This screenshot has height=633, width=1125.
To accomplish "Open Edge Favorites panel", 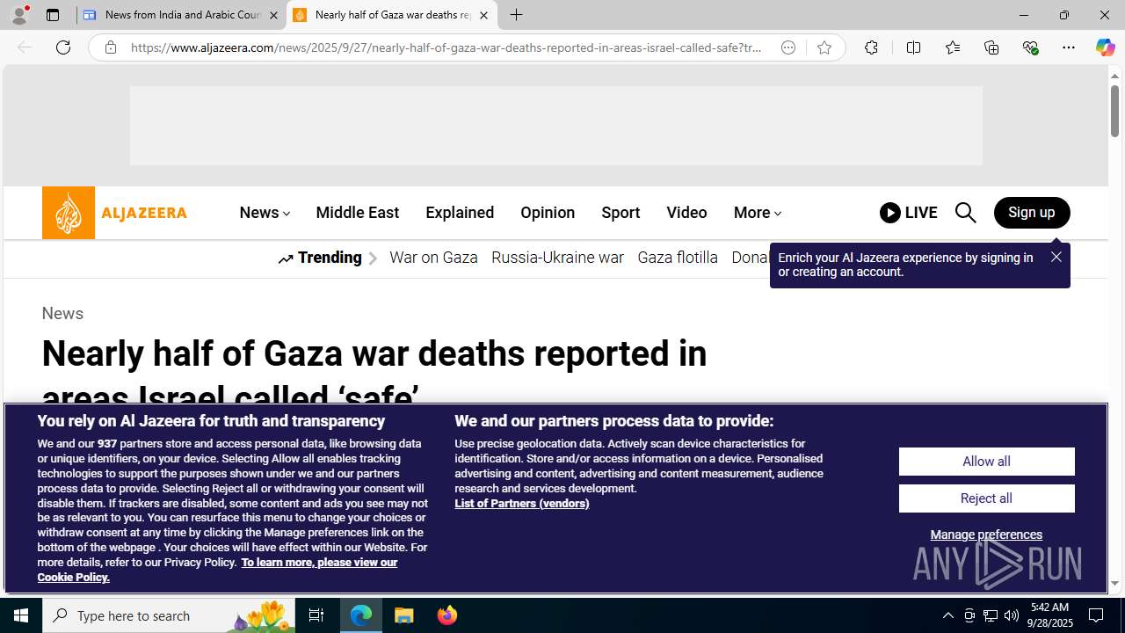I will click(952, 47).
